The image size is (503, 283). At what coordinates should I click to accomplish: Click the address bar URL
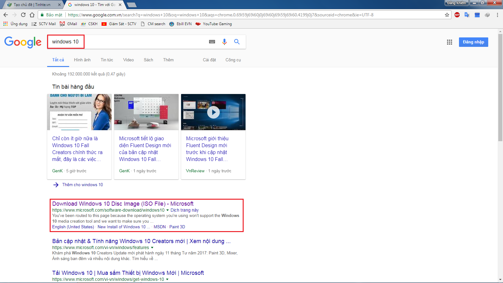(x=221, y=15)
